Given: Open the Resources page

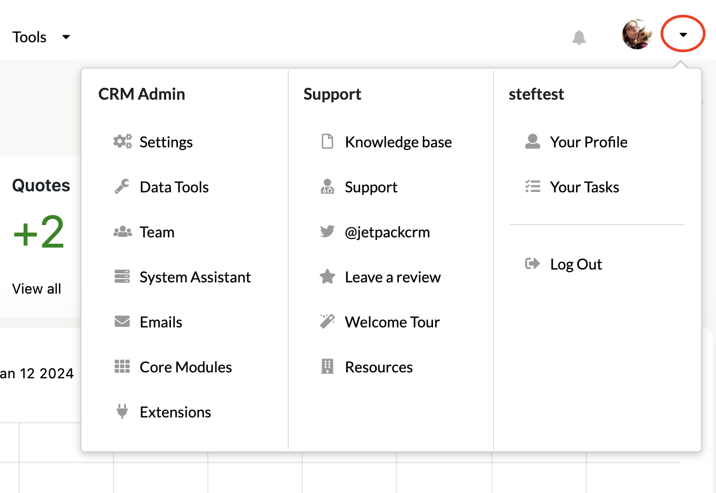Looking at the screenshot, I should pos(379,367).
